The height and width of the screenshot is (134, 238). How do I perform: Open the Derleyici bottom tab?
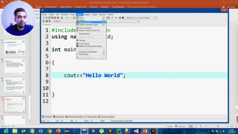coord(47,117)
